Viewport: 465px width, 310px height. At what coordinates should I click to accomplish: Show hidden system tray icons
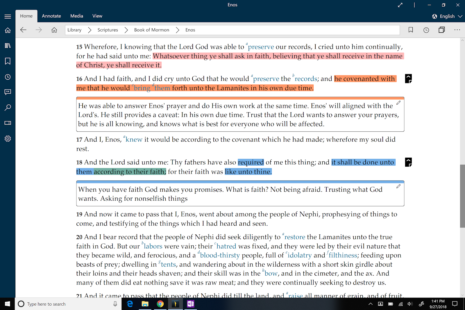[x=371, y=304]
